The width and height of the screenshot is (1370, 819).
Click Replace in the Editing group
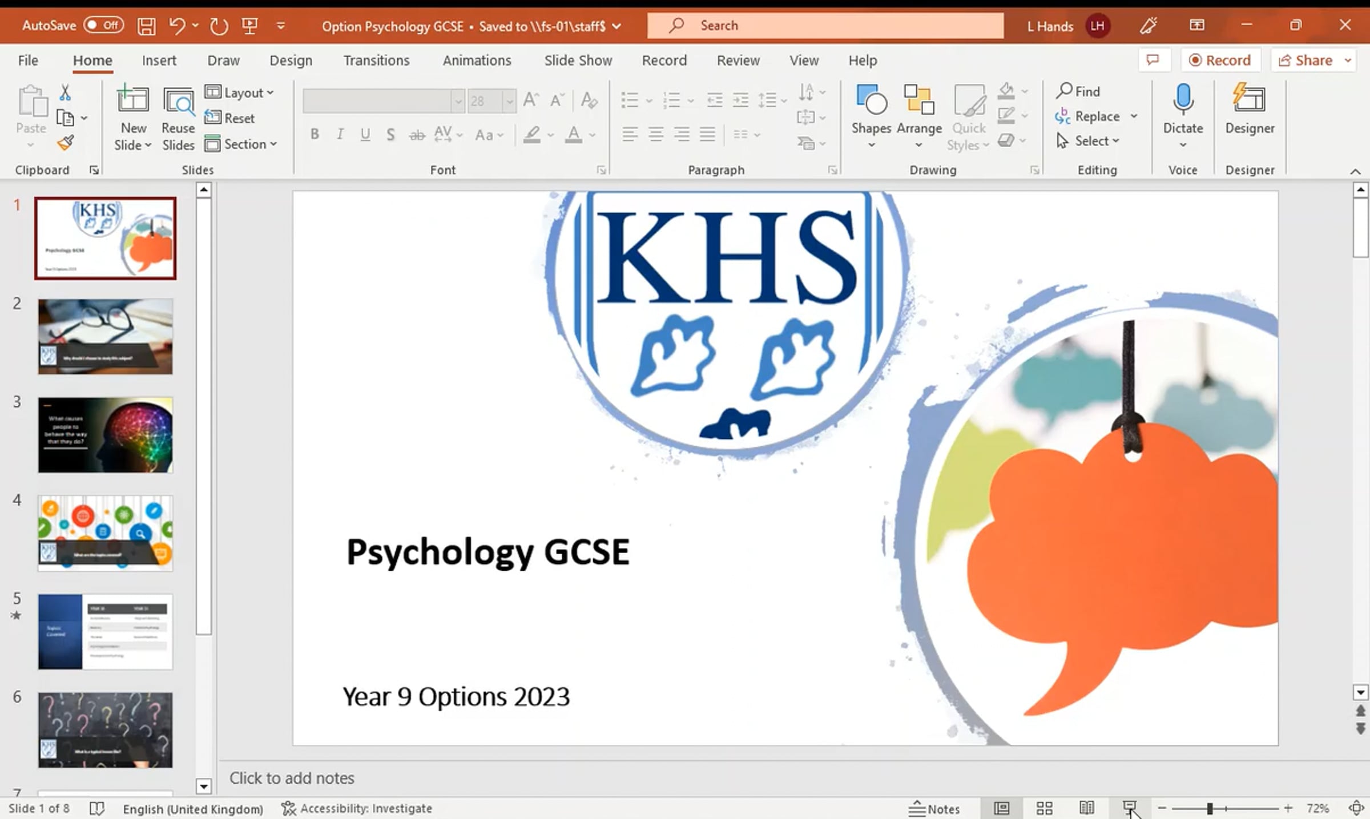tap(1088, 116)
